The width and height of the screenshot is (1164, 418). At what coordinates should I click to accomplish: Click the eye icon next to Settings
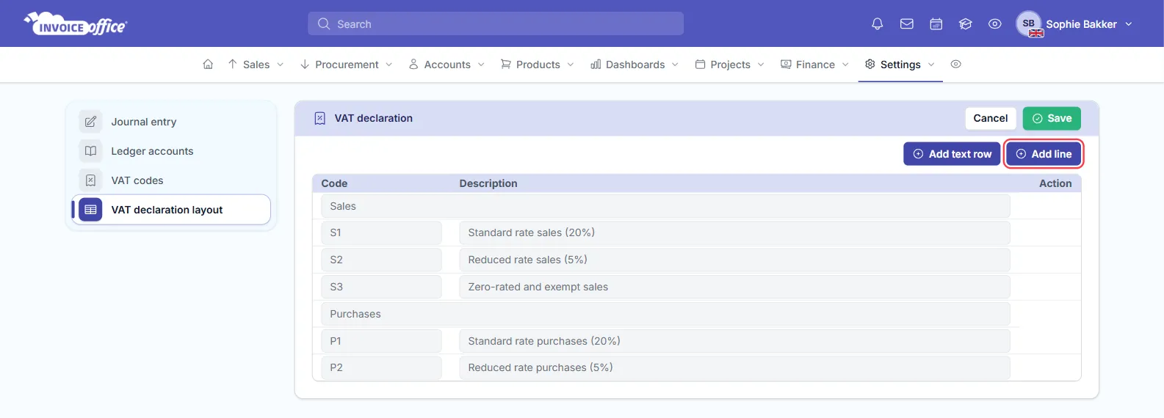click(955, 65)
